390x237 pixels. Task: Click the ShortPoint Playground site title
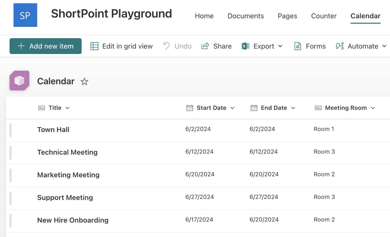111,14
